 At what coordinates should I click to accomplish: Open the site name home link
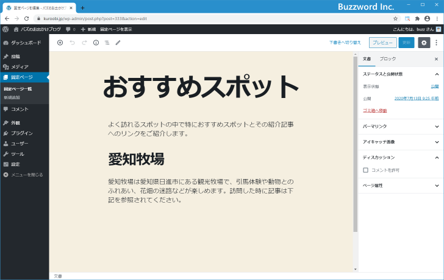[x=37, y=29]
